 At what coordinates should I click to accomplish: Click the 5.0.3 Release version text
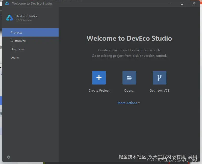pos(24,20)
